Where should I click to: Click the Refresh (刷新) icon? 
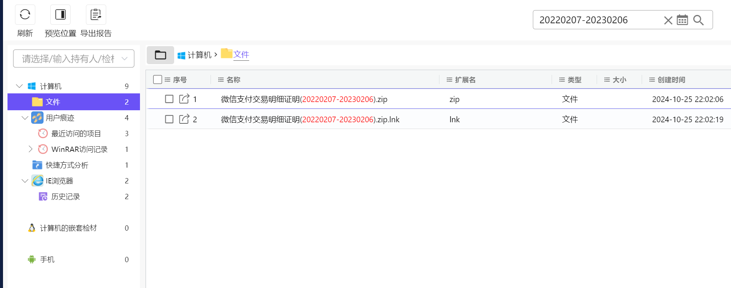coord(25,15)
